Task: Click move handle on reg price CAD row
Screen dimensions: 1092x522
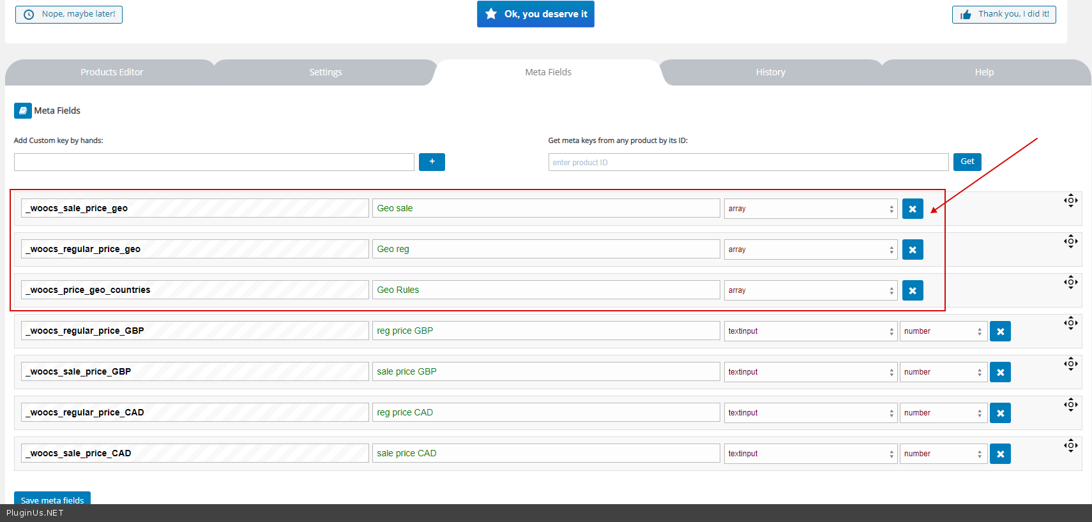Action: coord(1070,405)
